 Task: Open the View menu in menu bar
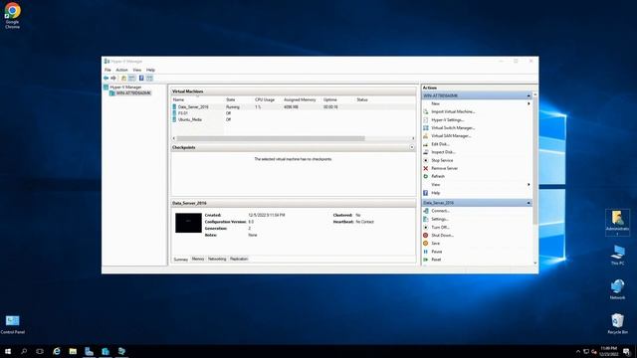[137, 70]
